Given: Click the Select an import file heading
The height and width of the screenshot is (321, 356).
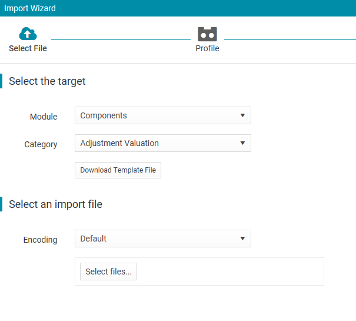Looking at the screenshot, I should pos(55,204).
